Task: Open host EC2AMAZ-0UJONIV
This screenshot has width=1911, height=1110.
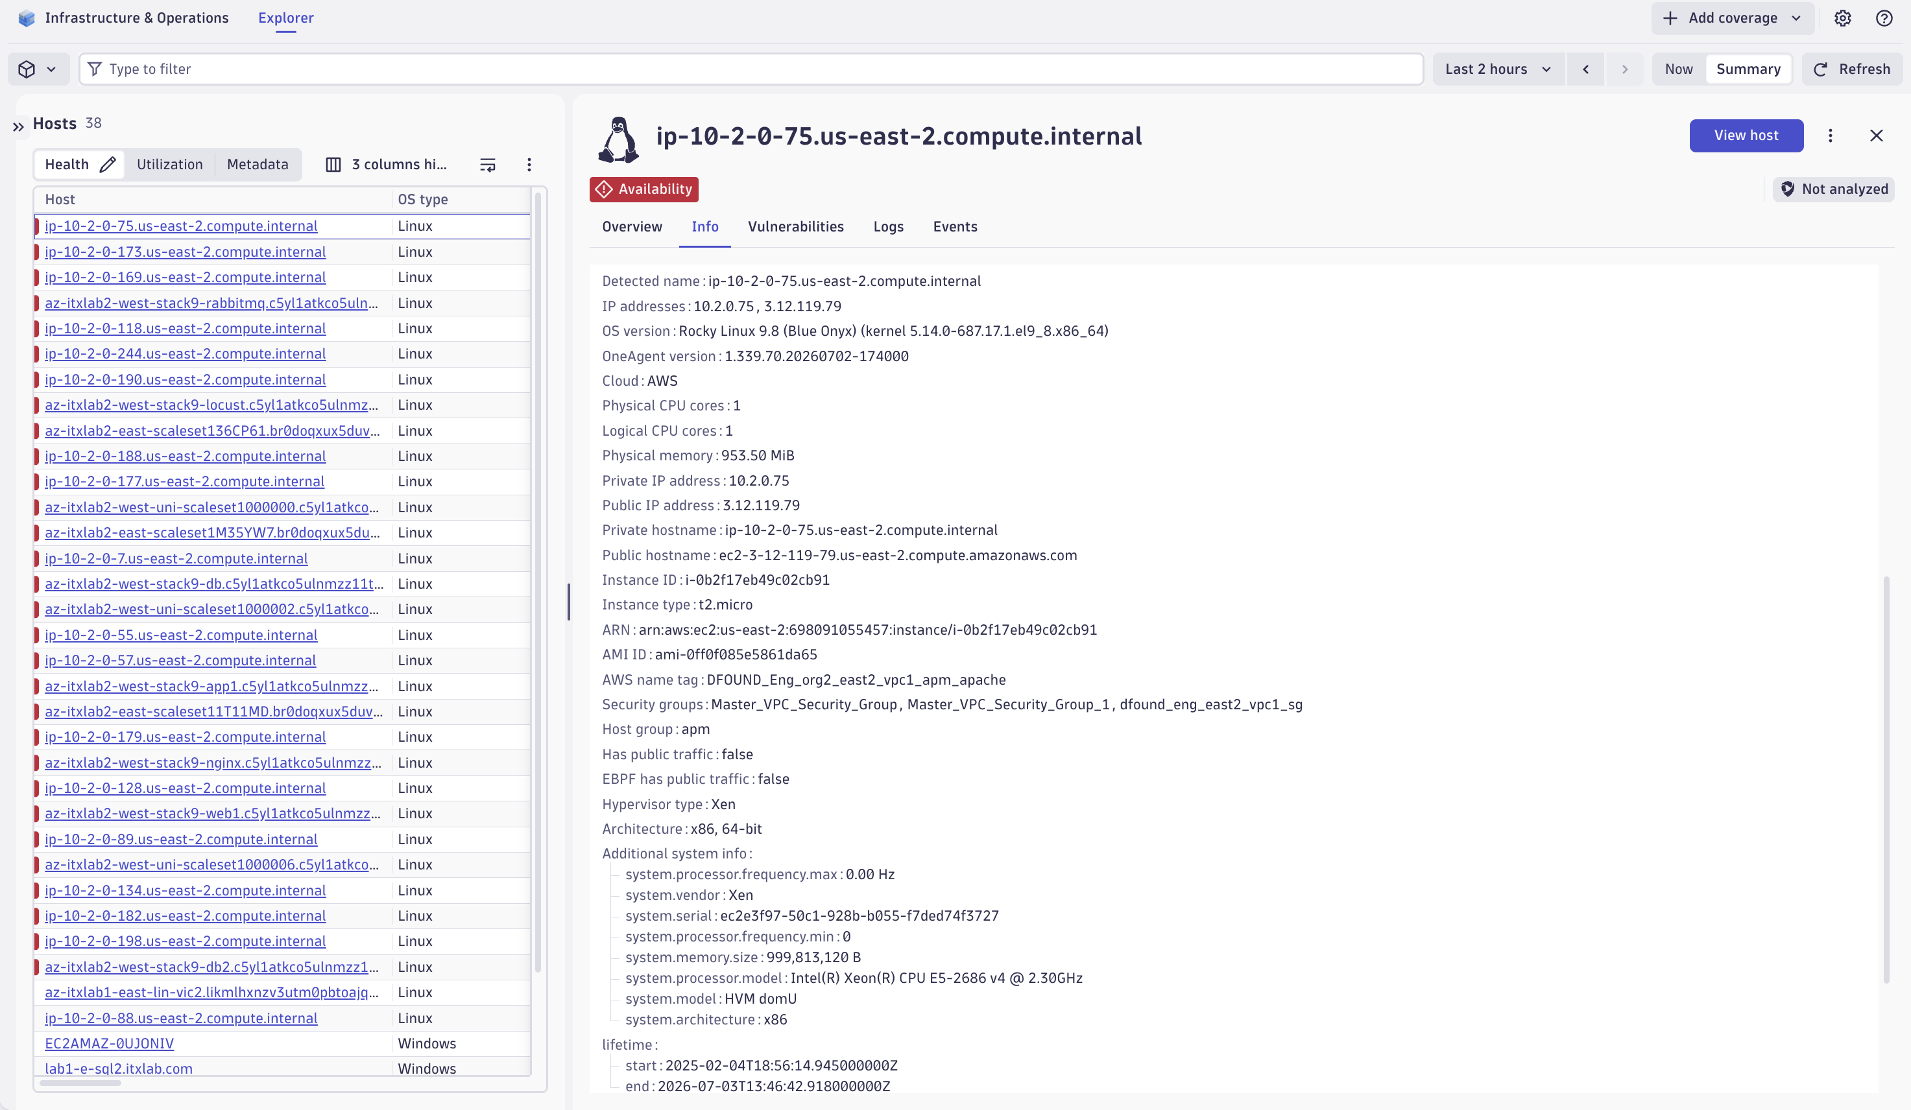Action: (109, 1043)
